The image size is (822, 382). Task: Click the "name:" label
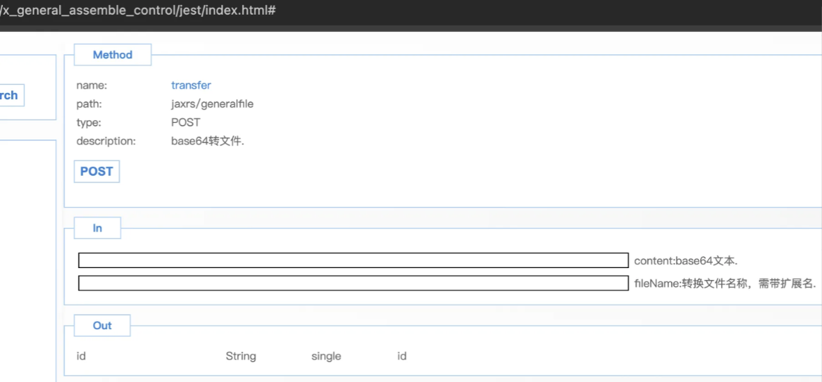click(x=92, y=85)
